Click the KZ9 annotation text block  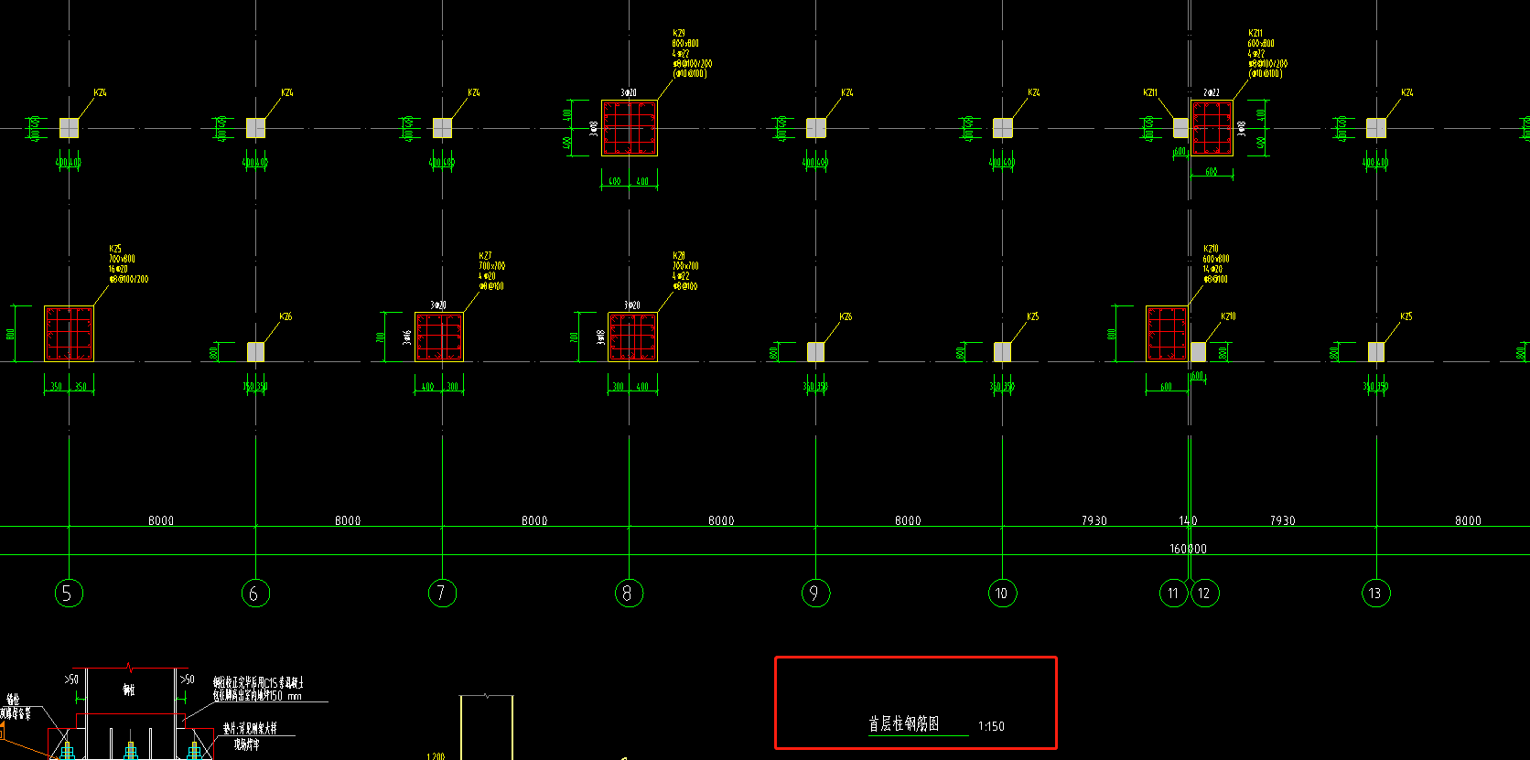[x=692, y=53]
